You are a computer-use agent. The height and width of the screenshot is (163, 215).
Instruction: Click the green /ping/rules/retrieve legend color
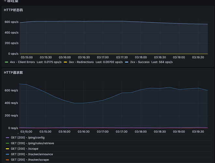click(x=7, y=143)
